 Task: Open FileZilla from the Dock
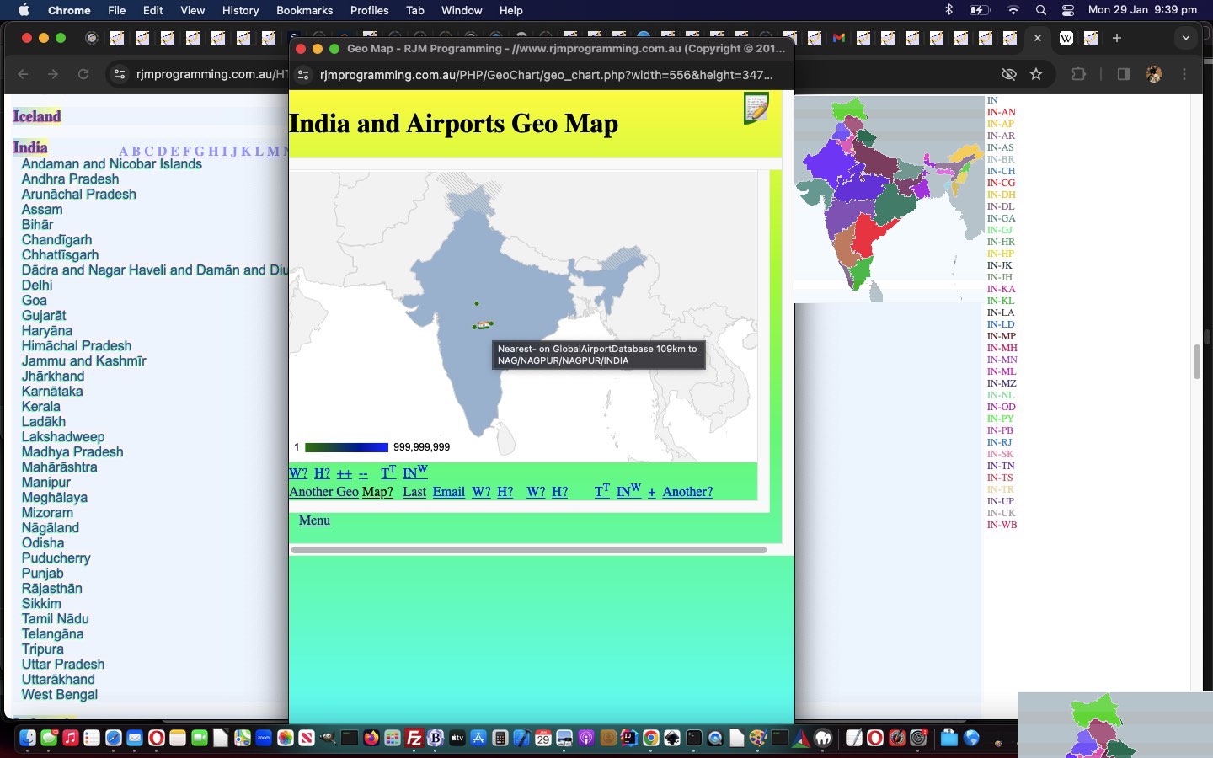[414, 739]
